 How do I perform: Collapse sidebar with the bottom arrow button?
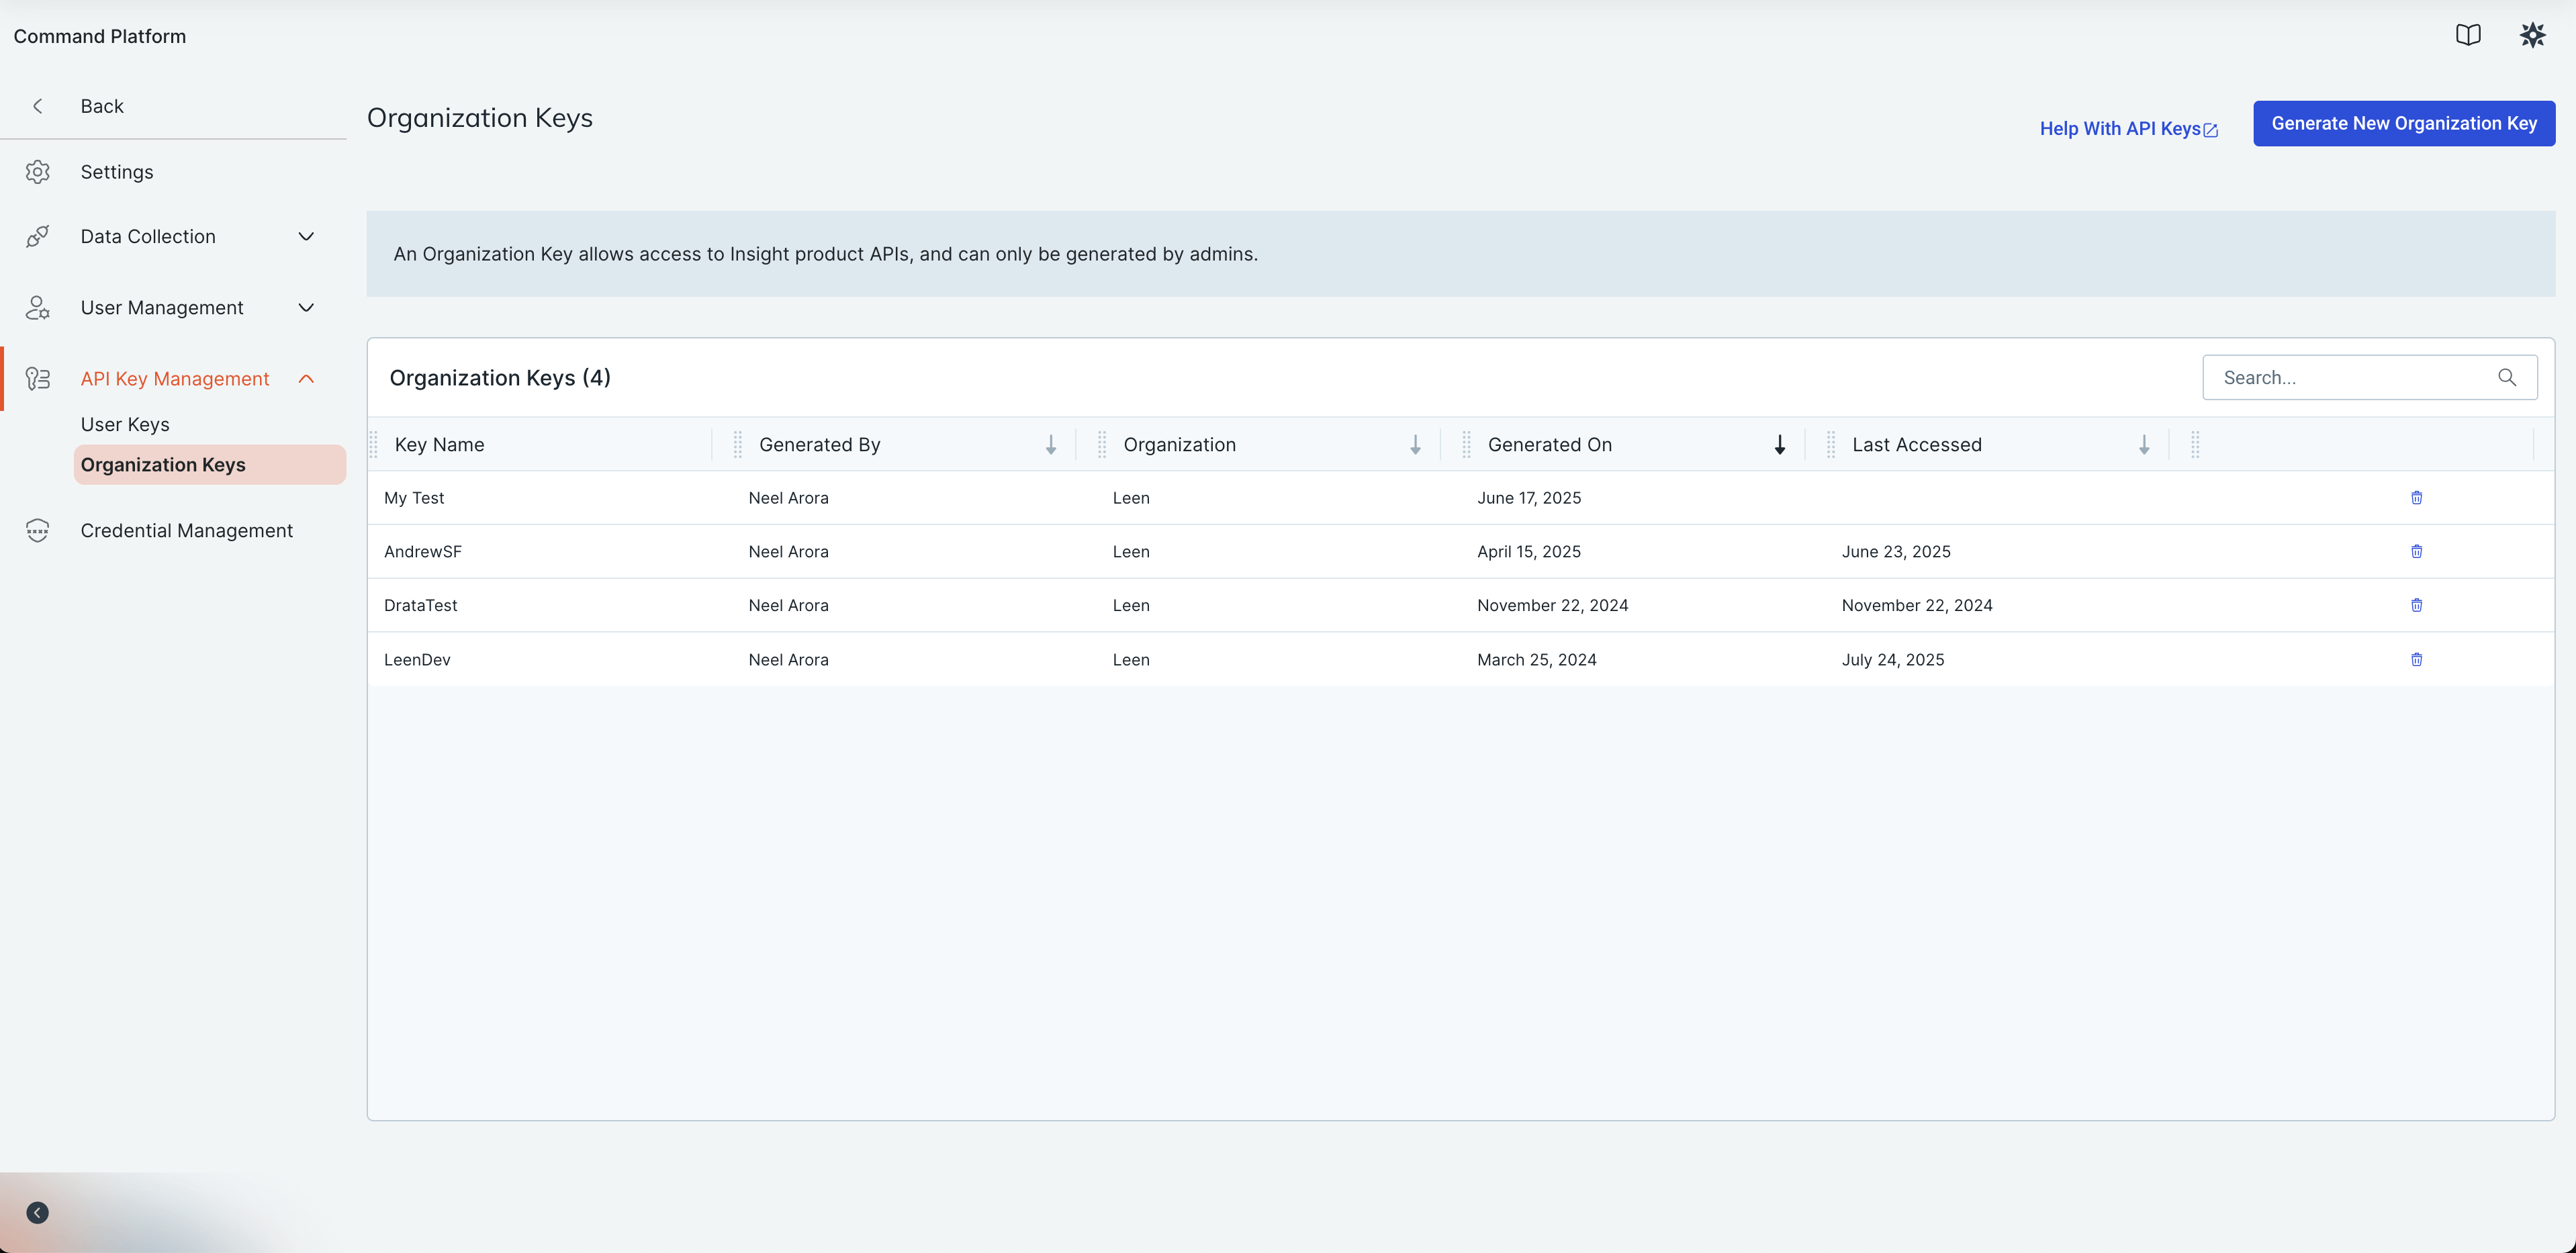click(x=37, y=1212)
